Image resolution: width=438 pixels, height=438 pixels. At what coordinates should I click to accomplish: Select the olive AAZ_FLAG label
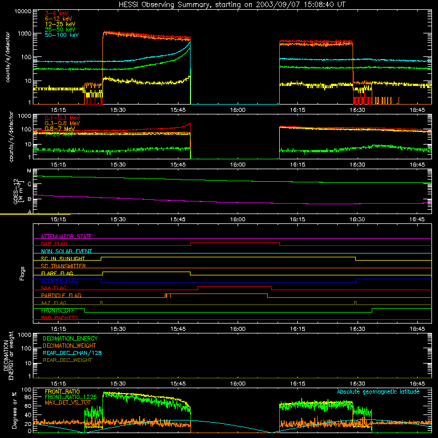point(54,303)
